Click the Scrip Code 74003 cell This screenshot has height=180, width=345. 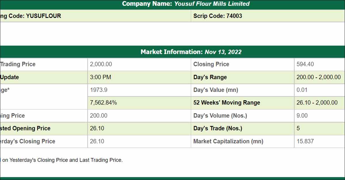coord(218,16)
